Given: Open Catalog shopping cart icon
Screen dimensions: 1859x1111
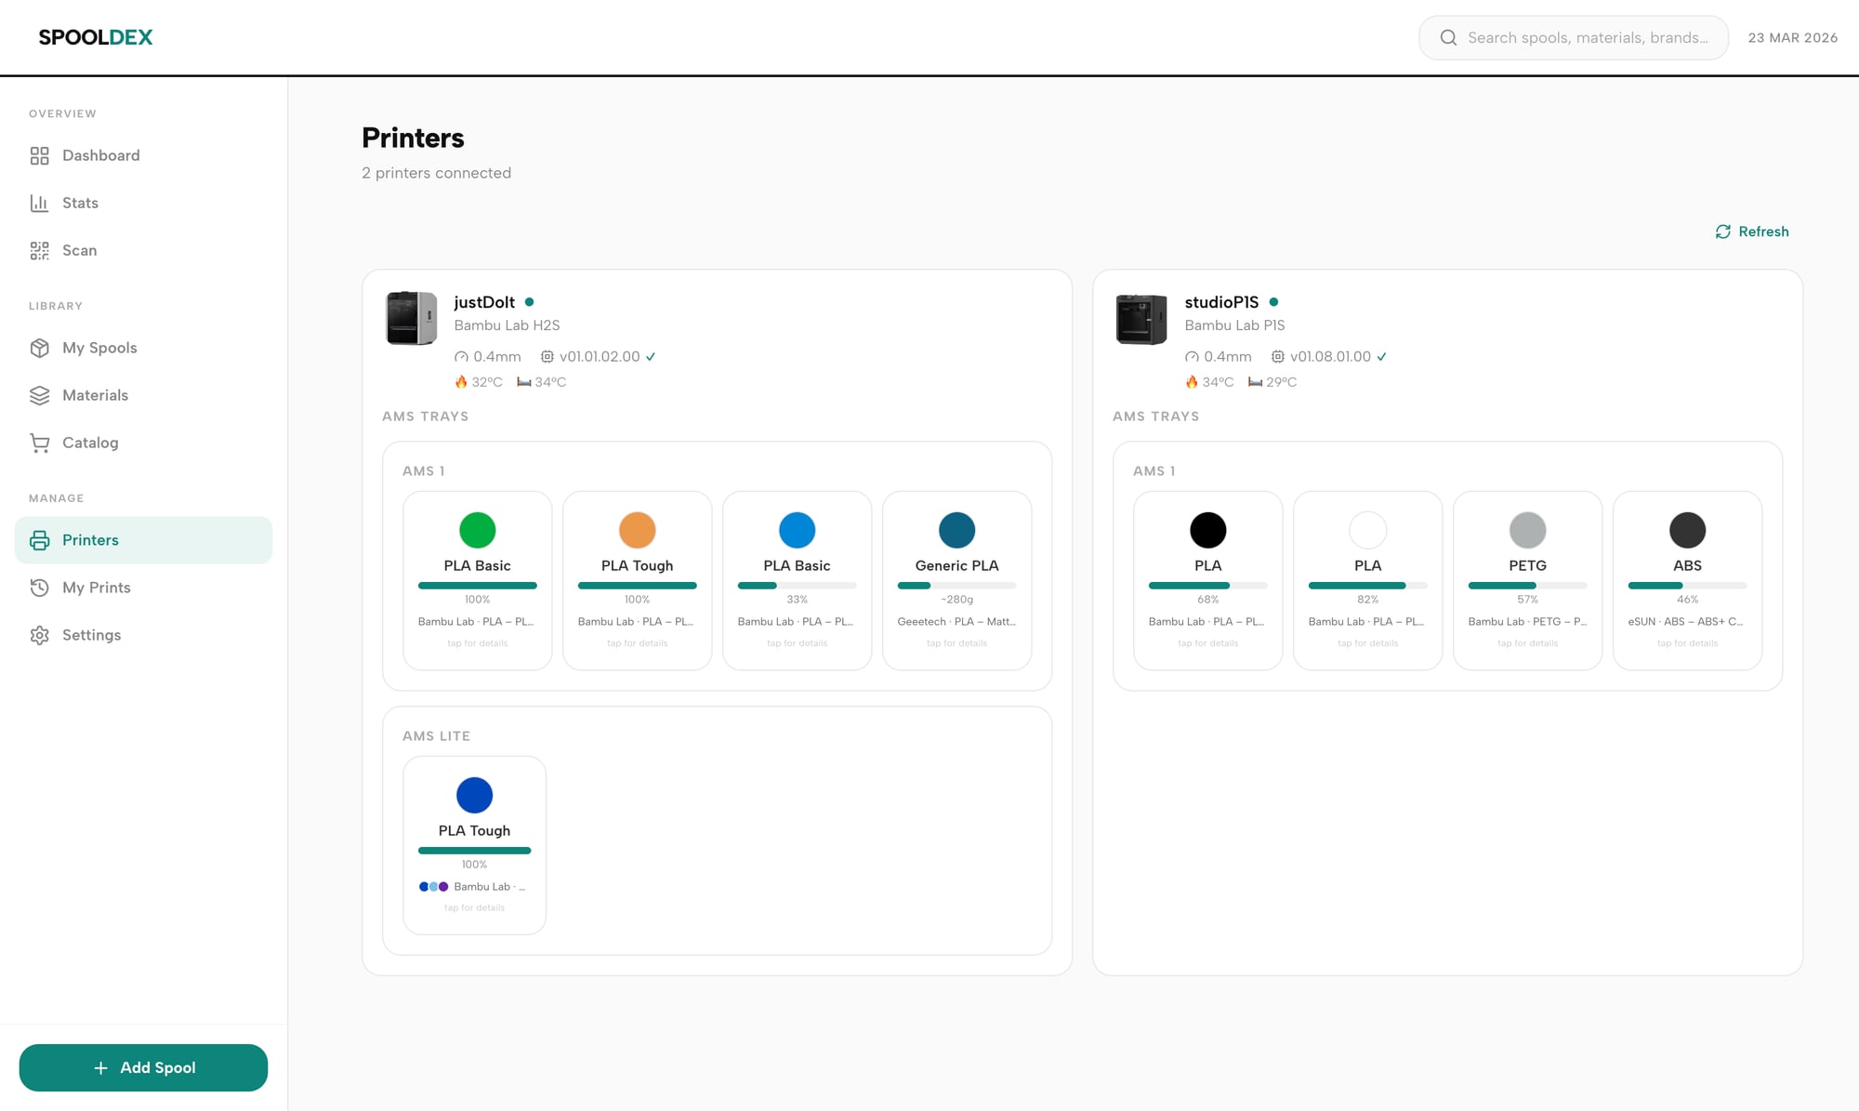Looking at the screenshot, I should tap(39, 443).
